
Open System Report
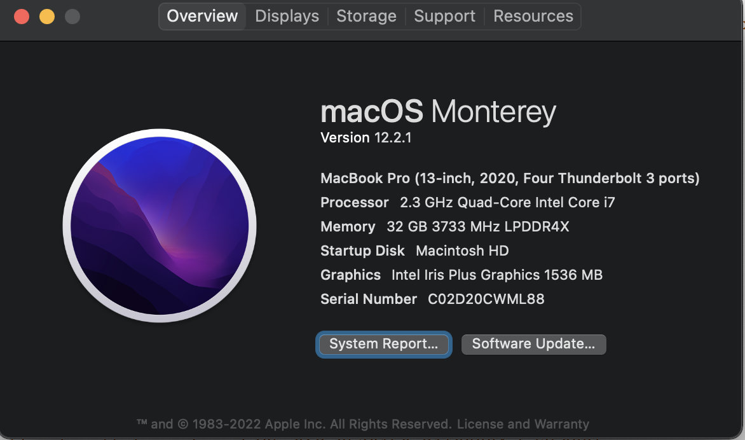(383, 344)
